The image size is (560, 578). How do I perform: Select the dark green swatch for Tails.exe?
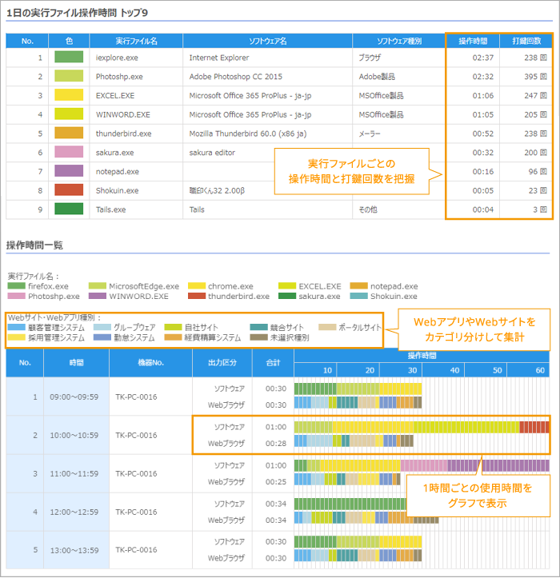tap(69, 209)
